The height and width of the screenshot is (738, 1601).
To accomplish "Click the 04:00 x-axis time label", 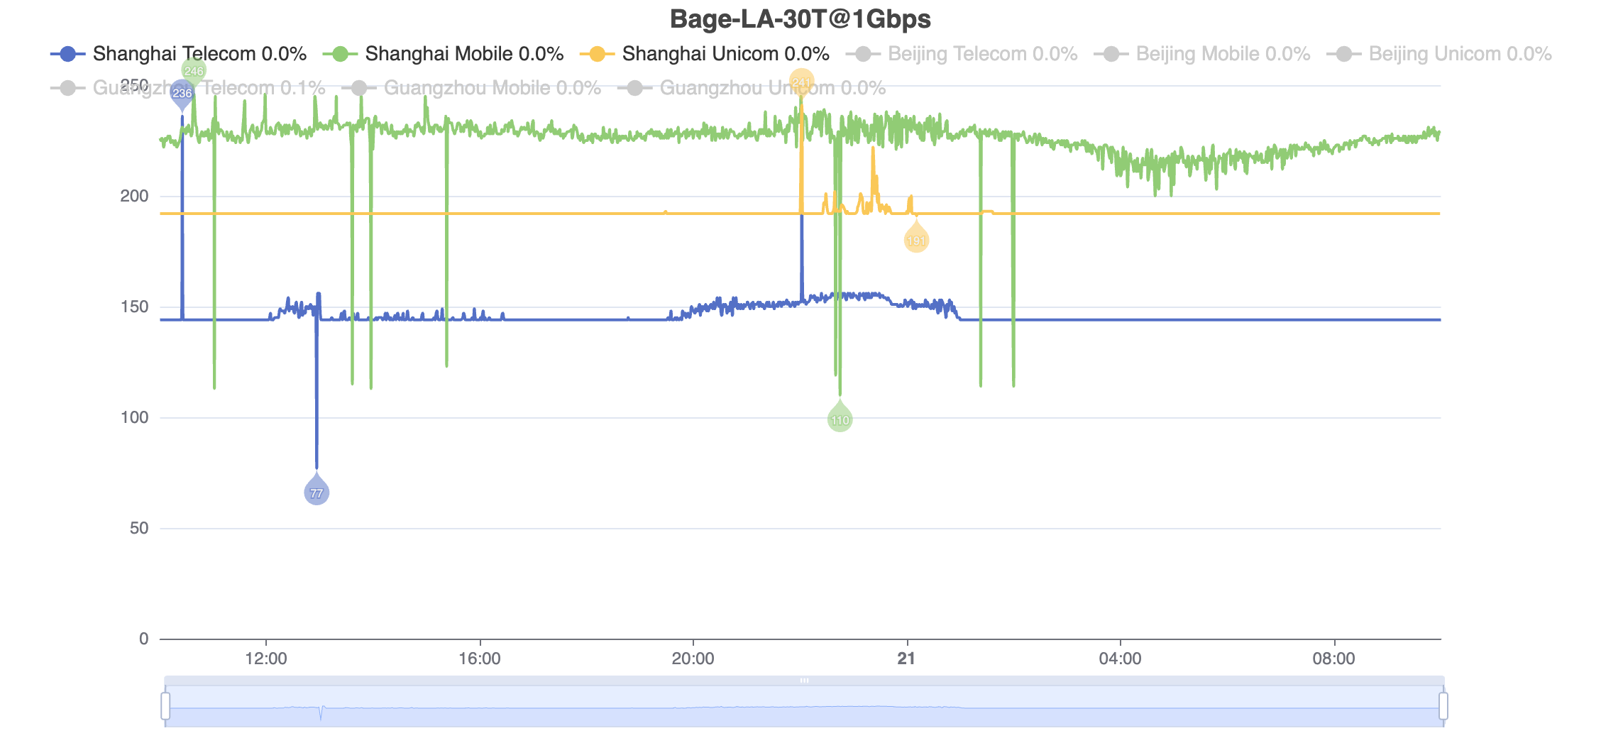I will [1120, 659].
